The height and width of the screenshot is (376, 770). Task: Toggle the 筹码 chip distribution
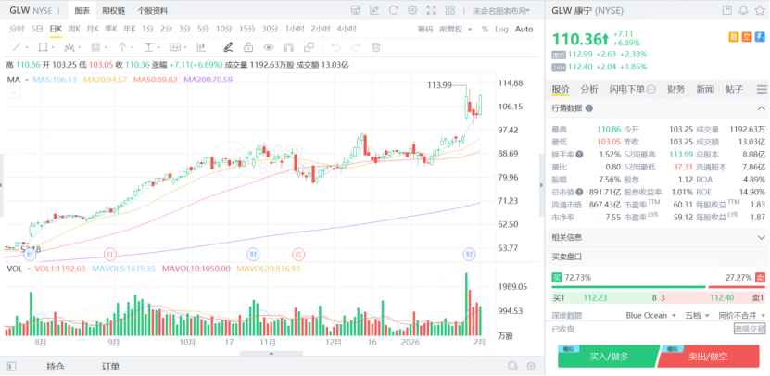coord(425,29)
